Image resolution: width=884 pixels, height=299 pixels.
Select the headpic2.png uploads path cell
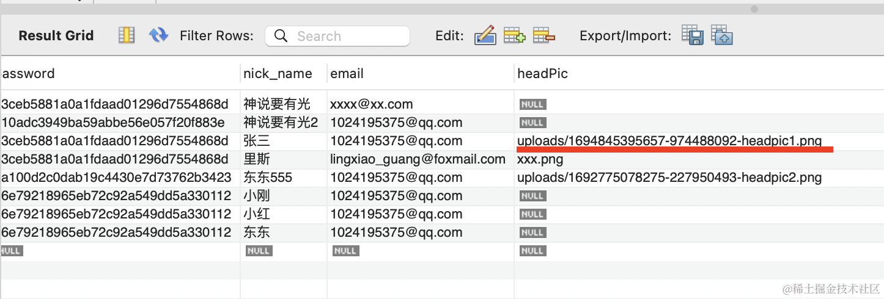point(669,178)
